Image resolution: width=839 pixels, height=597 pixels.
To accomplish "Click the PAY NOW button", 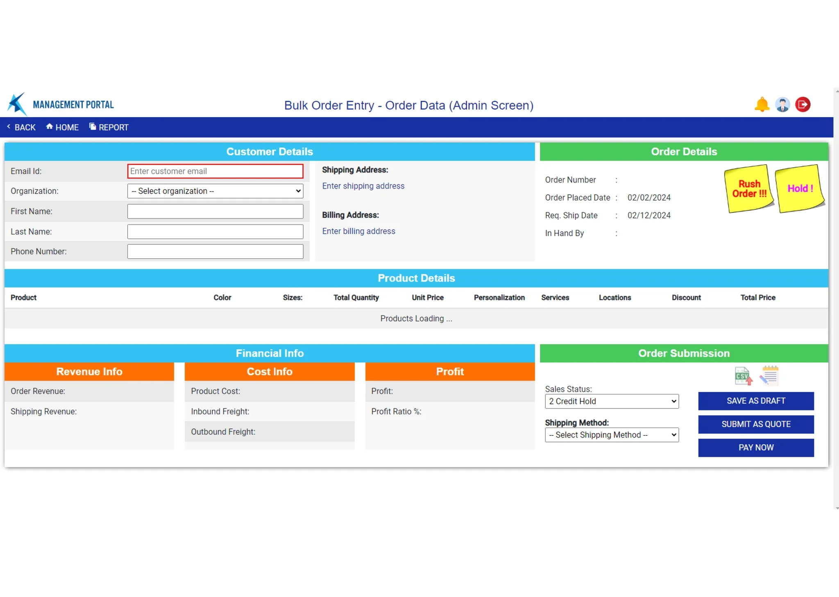I will point(756,448).
